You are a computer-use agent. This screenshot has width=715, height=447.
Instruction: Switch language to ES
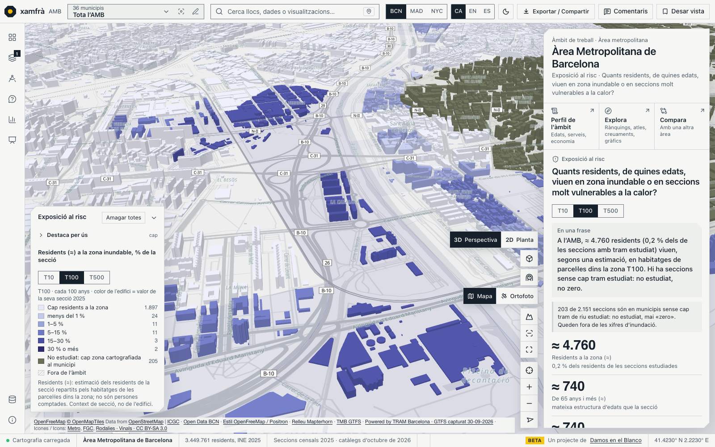[x=487, y=12]
